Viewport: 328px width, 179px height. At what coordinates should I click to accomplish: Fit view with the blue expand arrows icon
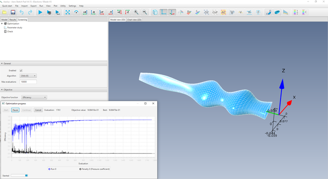pyautogui.click(x=68, y=12)
